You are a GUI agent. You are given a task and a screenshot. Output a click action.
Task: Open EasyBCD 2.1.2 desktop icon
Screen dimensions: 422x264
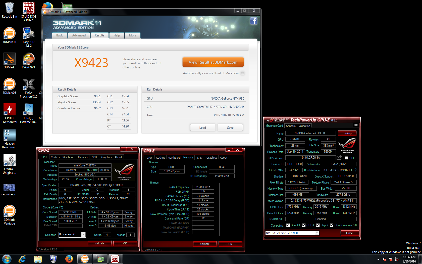[28, 37]
